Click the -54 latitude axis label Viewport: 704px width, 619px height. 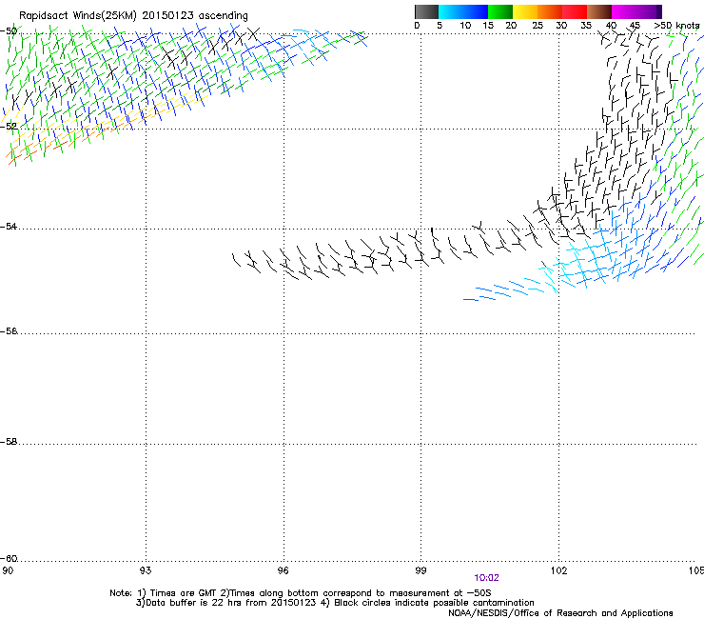[9, 226]
